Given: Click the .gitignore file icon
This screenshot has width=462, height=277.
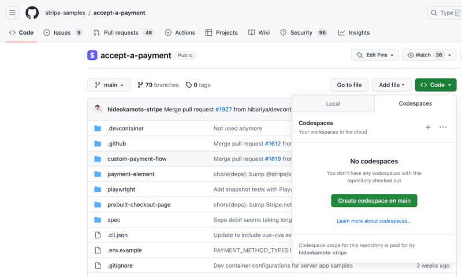Looking at the screenshot, I should [98, 265].
